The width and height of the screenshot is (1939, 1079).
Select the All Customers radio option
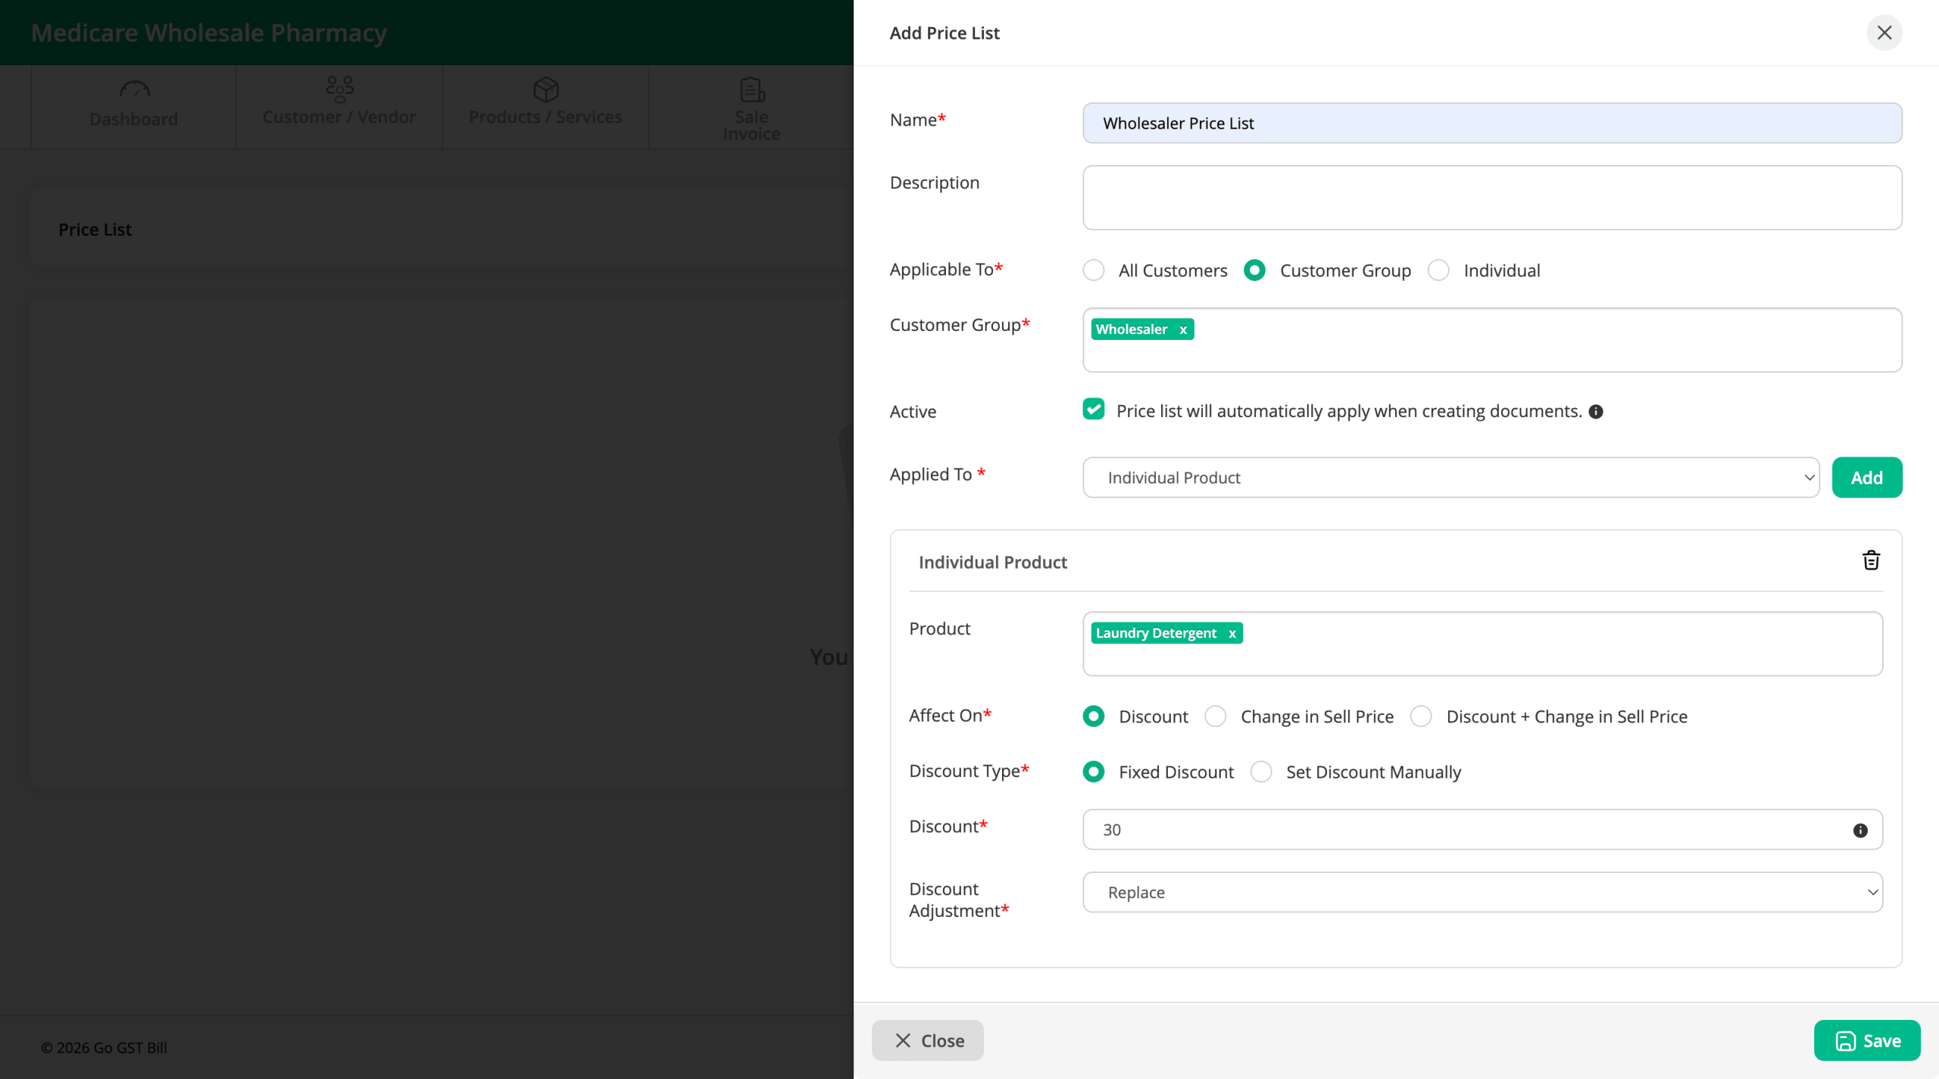[1093, 270]
